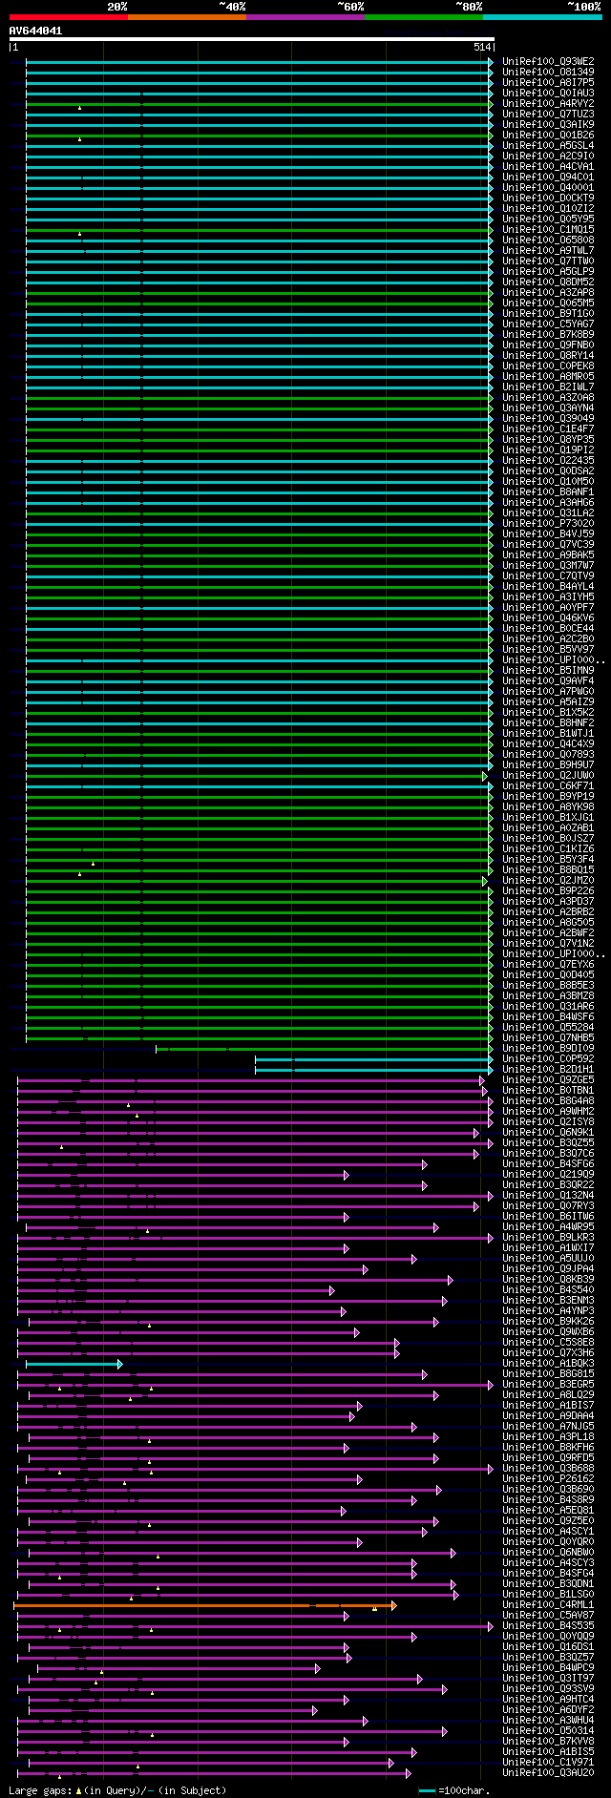
Task: Open the UniRef100_C5S8E8 entry
Action: 548,1342
